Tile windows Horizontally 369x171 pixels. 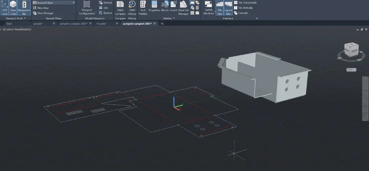tap(245, 2)
